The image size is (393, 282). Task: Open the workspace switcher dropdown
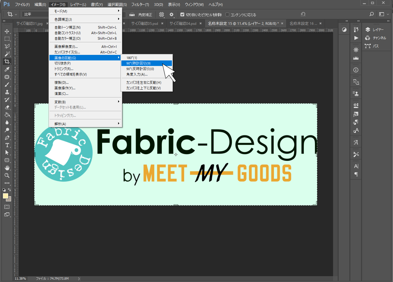384,14
